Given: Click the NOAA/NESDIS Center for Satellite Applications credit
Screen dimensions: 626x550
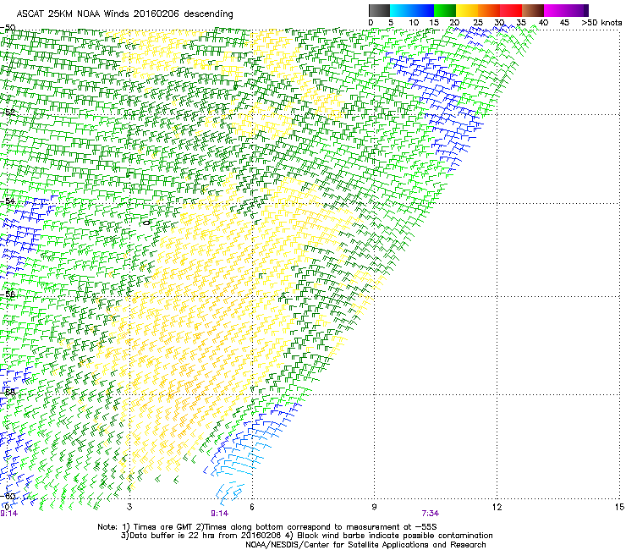Looking at the screenshot, I should point(365,545).
